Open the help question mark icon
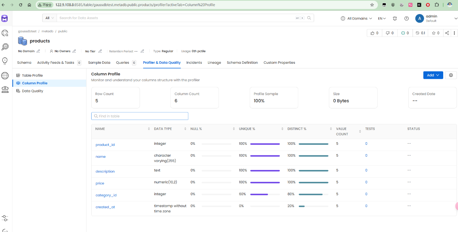The image size is (458, 232). tap(406, 18)
